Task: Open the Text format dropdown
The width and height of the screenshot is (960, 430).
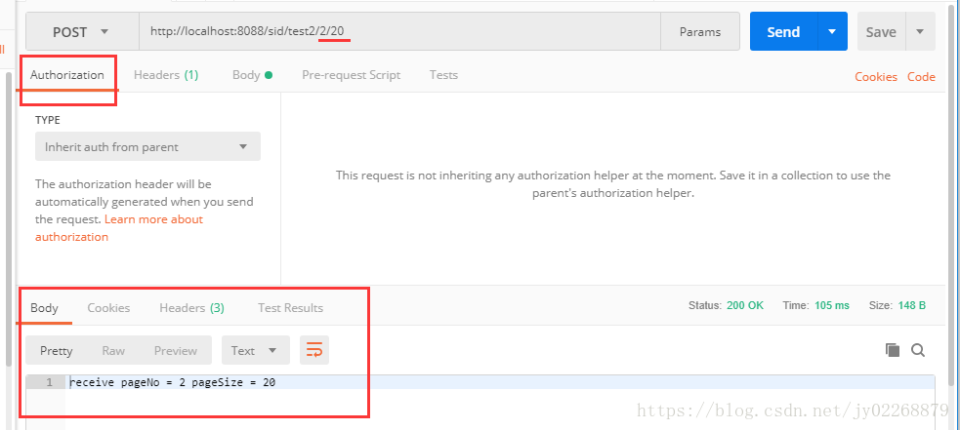Action: point(256,350)
